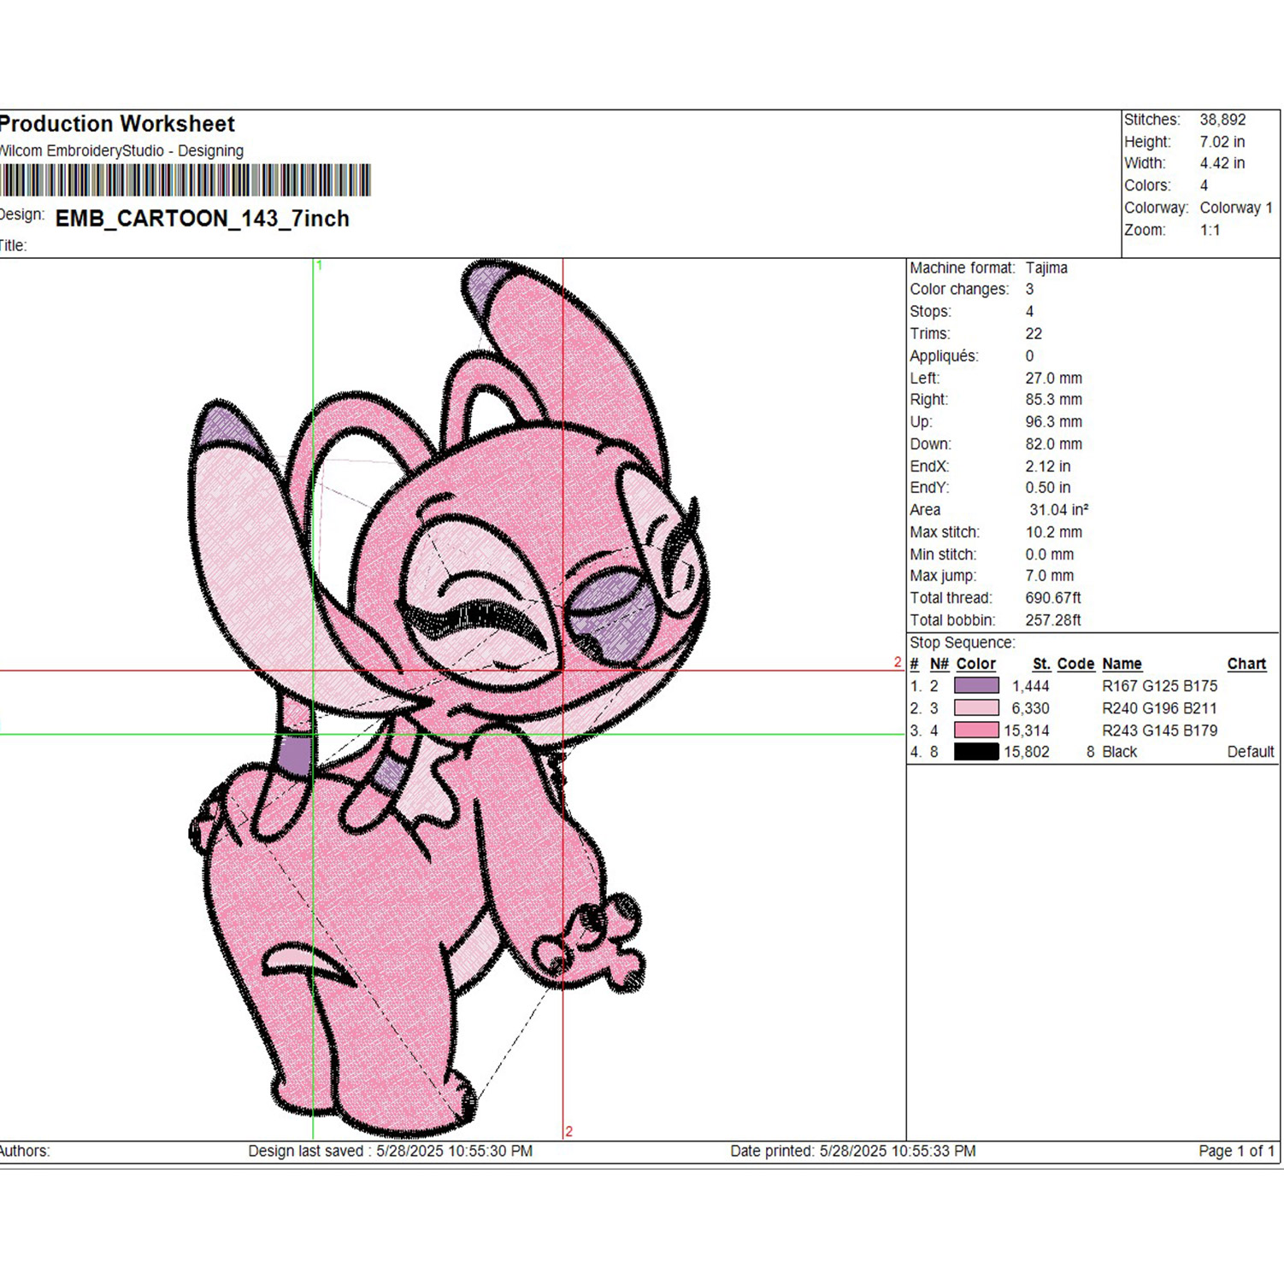1284x1279 pixels.
Task: Click the barcode under Production Worksheet
Action: 186,180
